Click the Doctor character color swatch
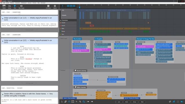 coord(61,26)
